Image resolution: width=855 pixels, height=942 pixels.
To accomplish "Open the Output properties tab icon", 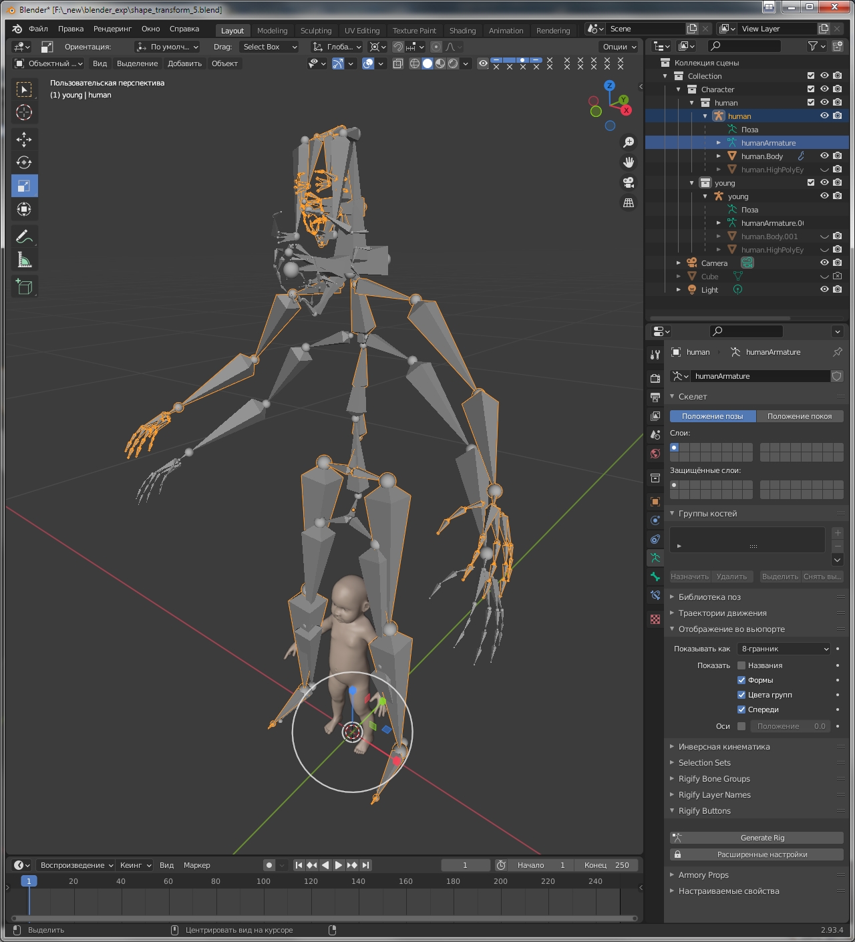I will (x=655, y=397).
